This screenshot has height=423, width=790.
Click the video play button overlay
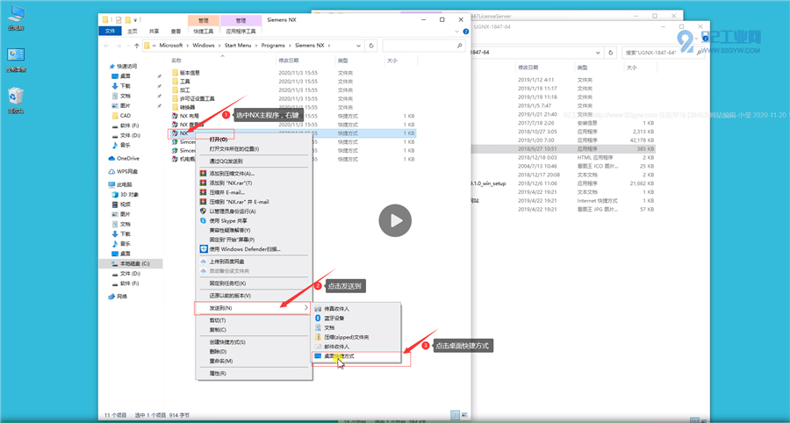click(x=395, y=220)
